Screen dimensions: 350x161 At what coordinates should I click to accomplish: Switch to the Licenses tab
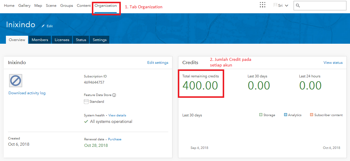pyautogui.click(x=62, y=40)
